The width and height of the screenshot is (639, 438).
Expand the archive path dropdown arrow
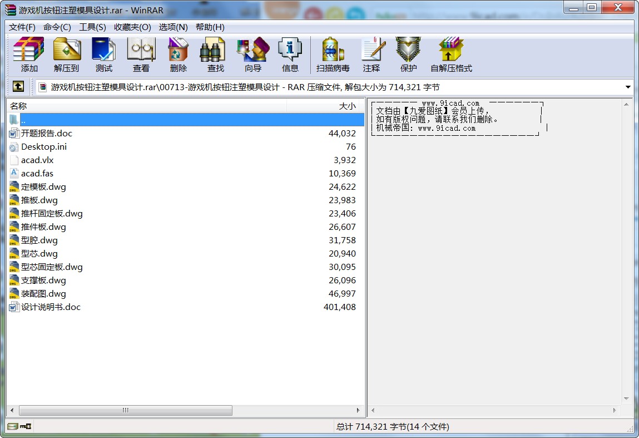tap(628, 87)
